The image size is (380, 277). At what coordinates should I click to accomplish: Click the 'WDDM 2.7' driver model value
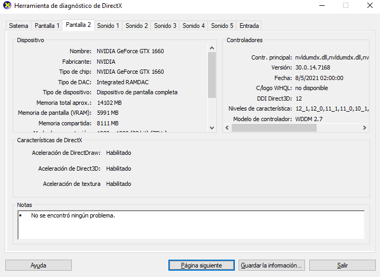coord(309,119)
